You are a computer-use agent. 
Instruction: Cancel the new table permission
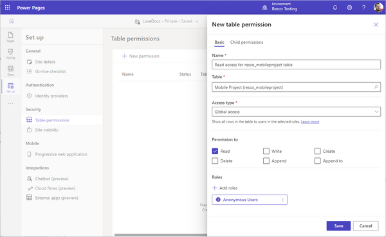[365, 225]
